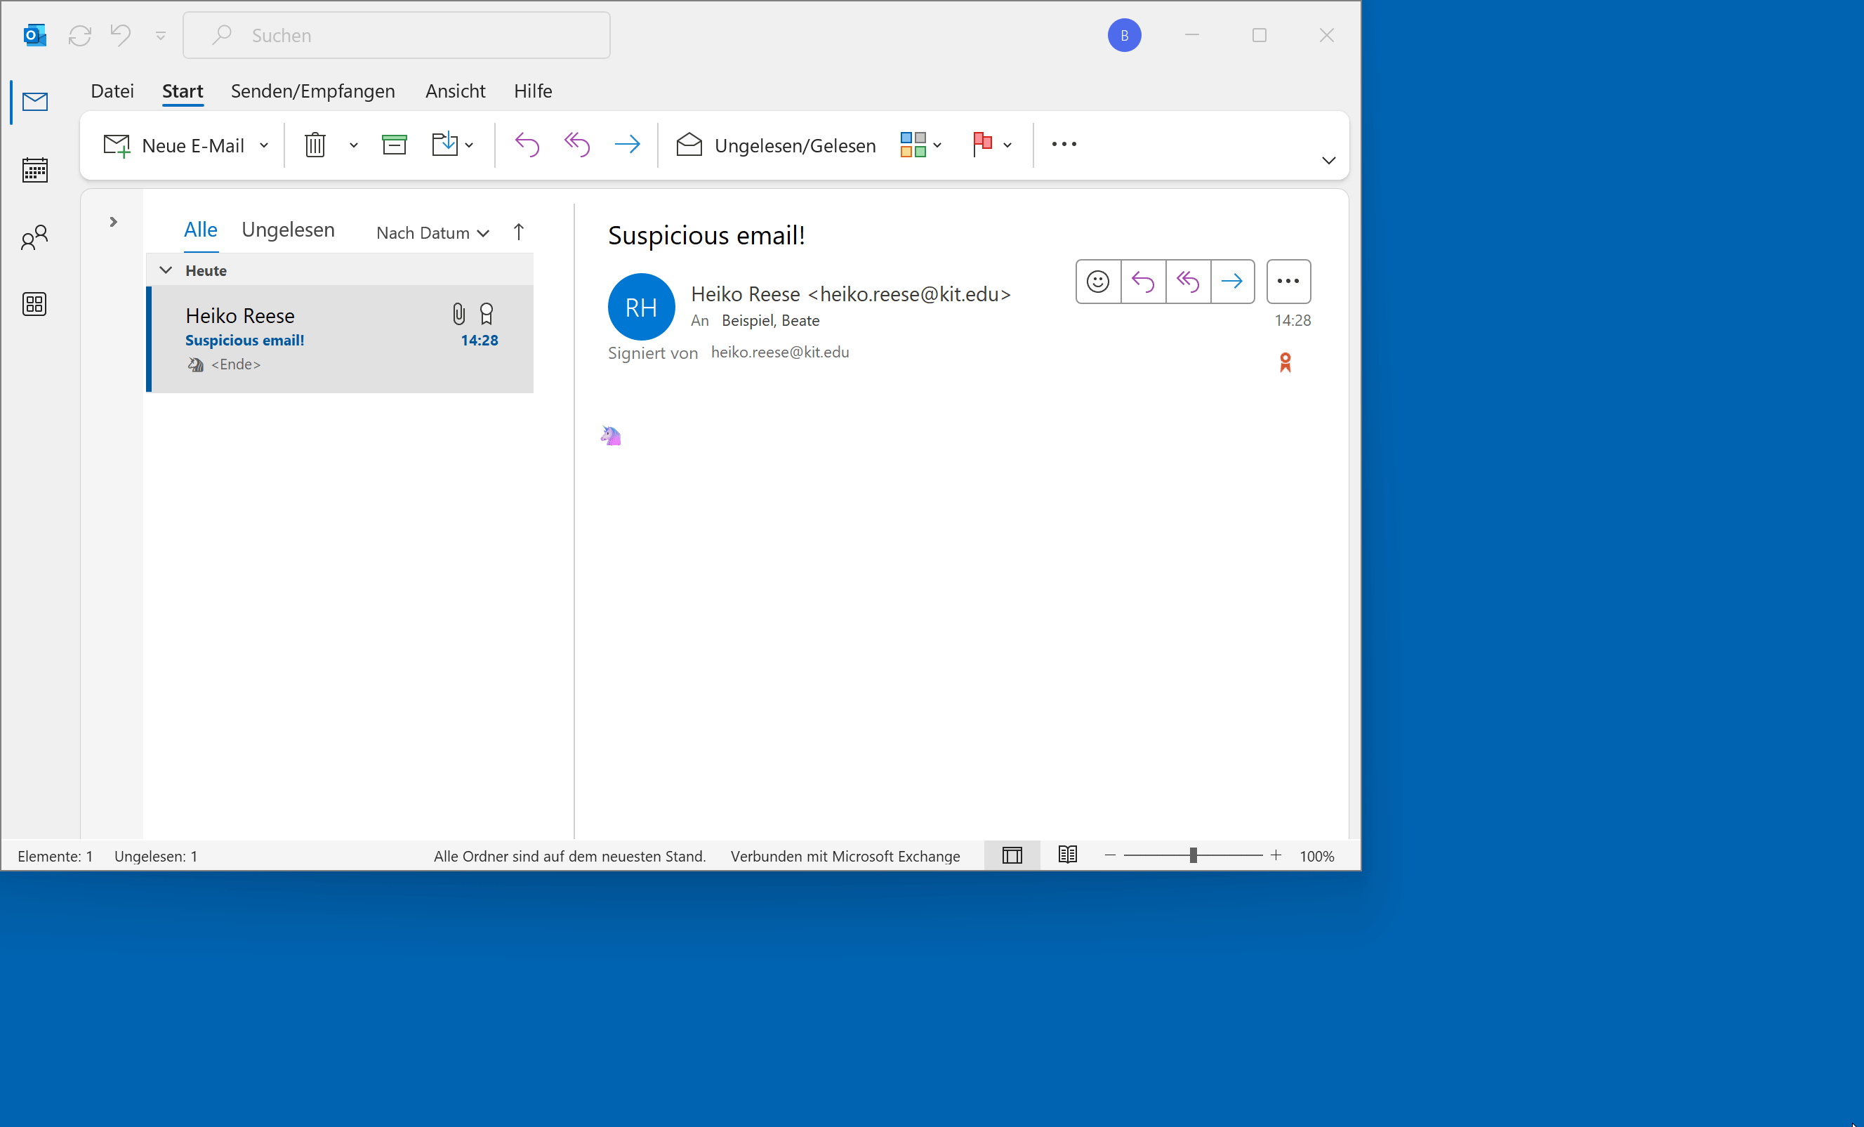Switch to Ungelesen filter tab
The image size is (1864, 1127).
coord(287,230)
